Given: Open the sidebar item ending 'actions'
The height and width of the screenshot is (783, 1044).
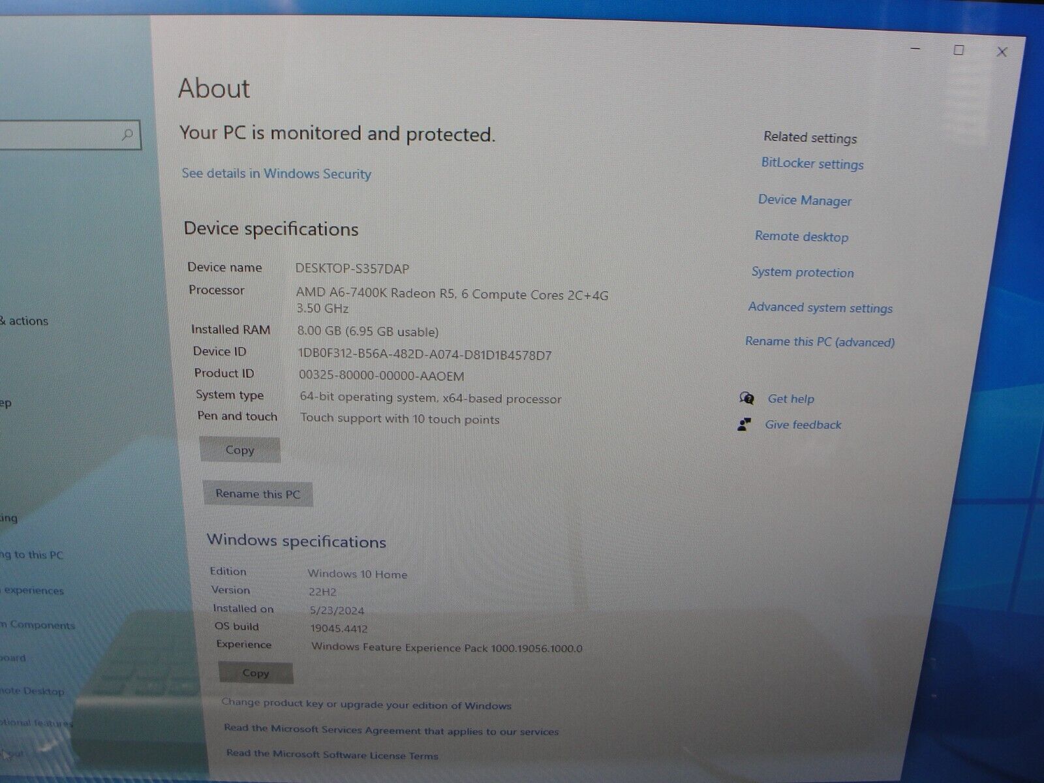Looking at the screenshot, I should [24, 321].
